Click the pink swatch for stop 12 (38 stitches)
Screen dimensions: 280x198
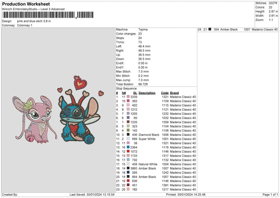(x=128, y=143)
